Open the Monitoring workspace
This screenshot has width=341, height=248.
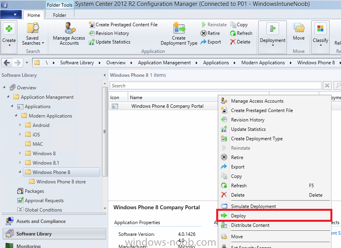[x=55, y=246]
